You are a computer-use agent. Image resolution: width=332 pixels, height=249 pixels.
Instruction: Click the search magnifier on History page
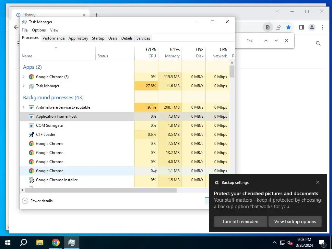point(318,43)
